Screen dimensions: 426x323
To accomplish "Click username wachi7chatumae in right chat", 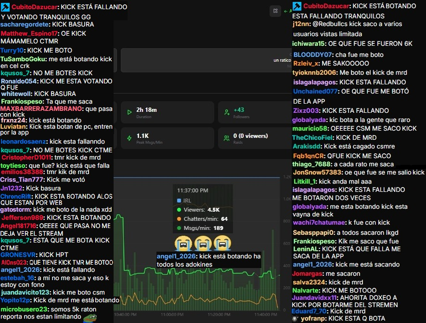I will coord(319,223).
